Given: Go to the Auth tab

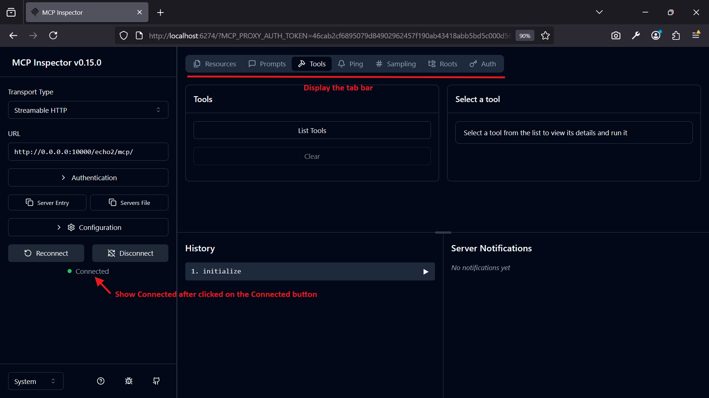Looking at the screenshot, I should pos(483,64).
